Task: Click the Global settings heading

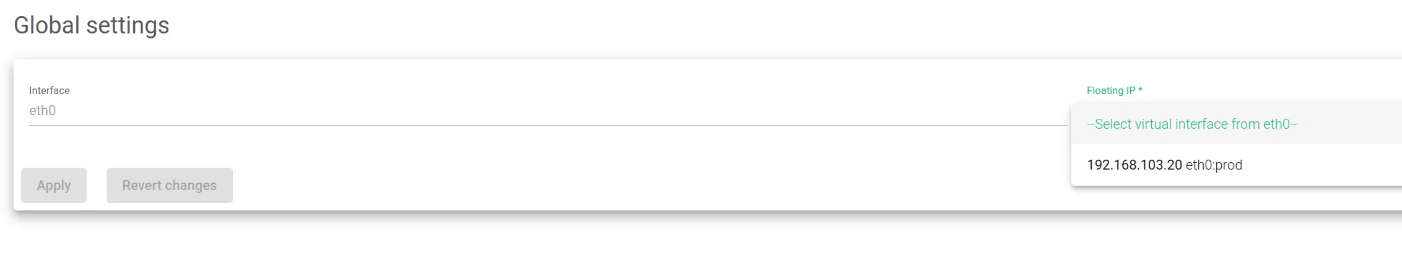Action: [x=92, y=25]
